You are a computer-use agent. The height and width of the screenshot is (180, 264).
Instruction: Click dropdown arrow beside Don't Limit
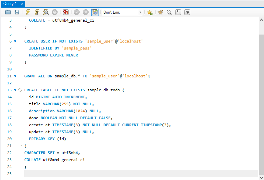pos(140,12)
